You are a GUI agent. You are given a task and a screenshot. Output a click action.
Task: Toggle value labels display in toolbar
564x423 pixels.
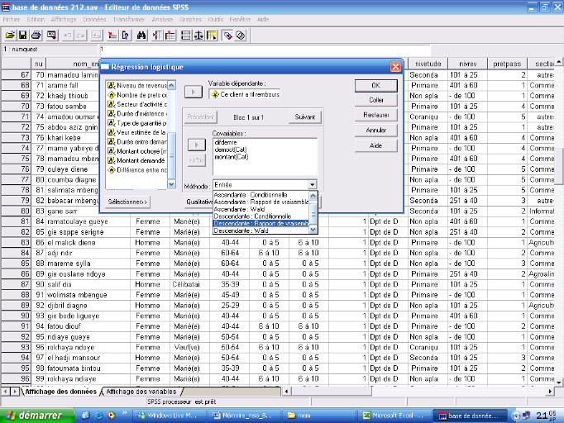click(x=226, y=36)
